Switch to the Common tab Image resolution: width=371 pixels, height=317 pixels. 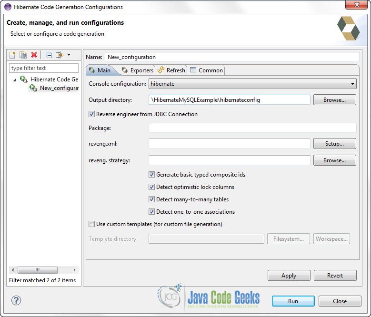(206, 70)
